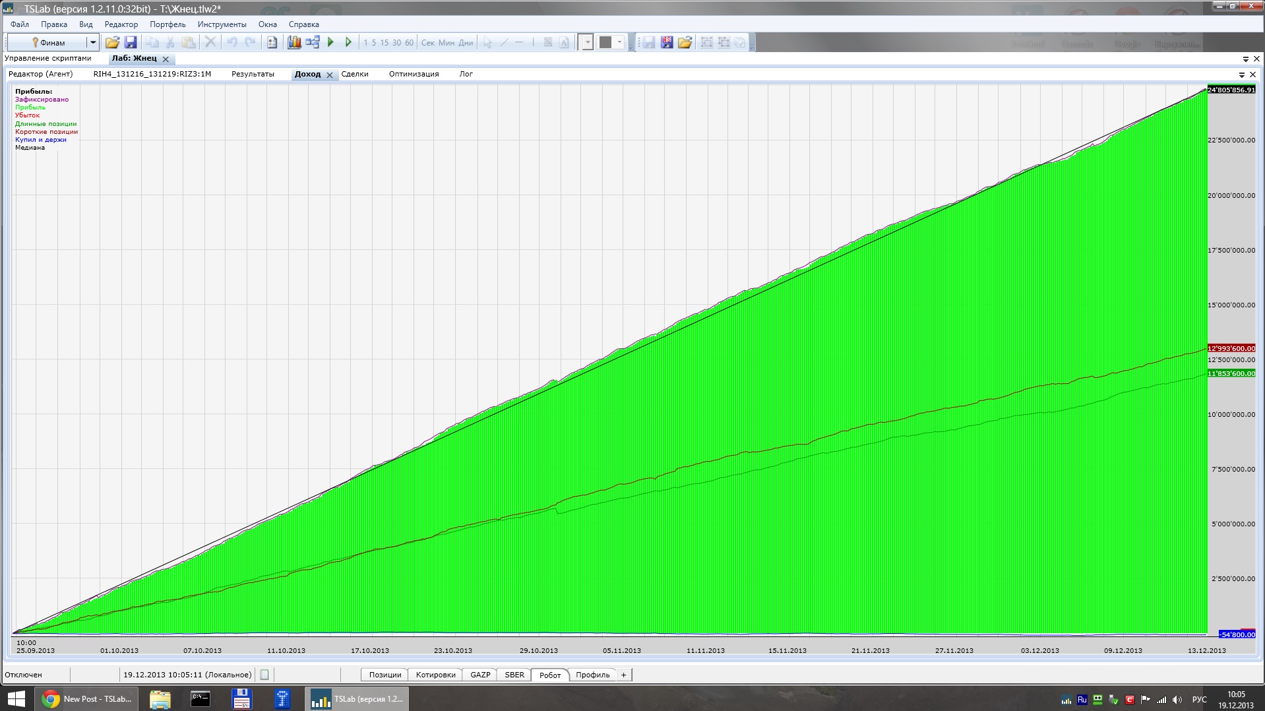Click the script properties sheet icon
The height and width of the screenshot is (711, 1265).
click(x=272, y=43)
